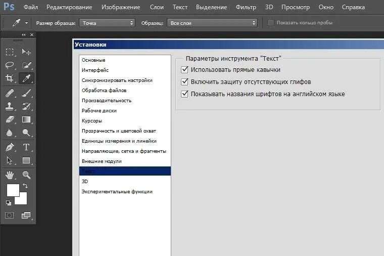Viewport: 384px width, 256px height.
Task: Select Основные in preferences list
Action: coord(125,60)
